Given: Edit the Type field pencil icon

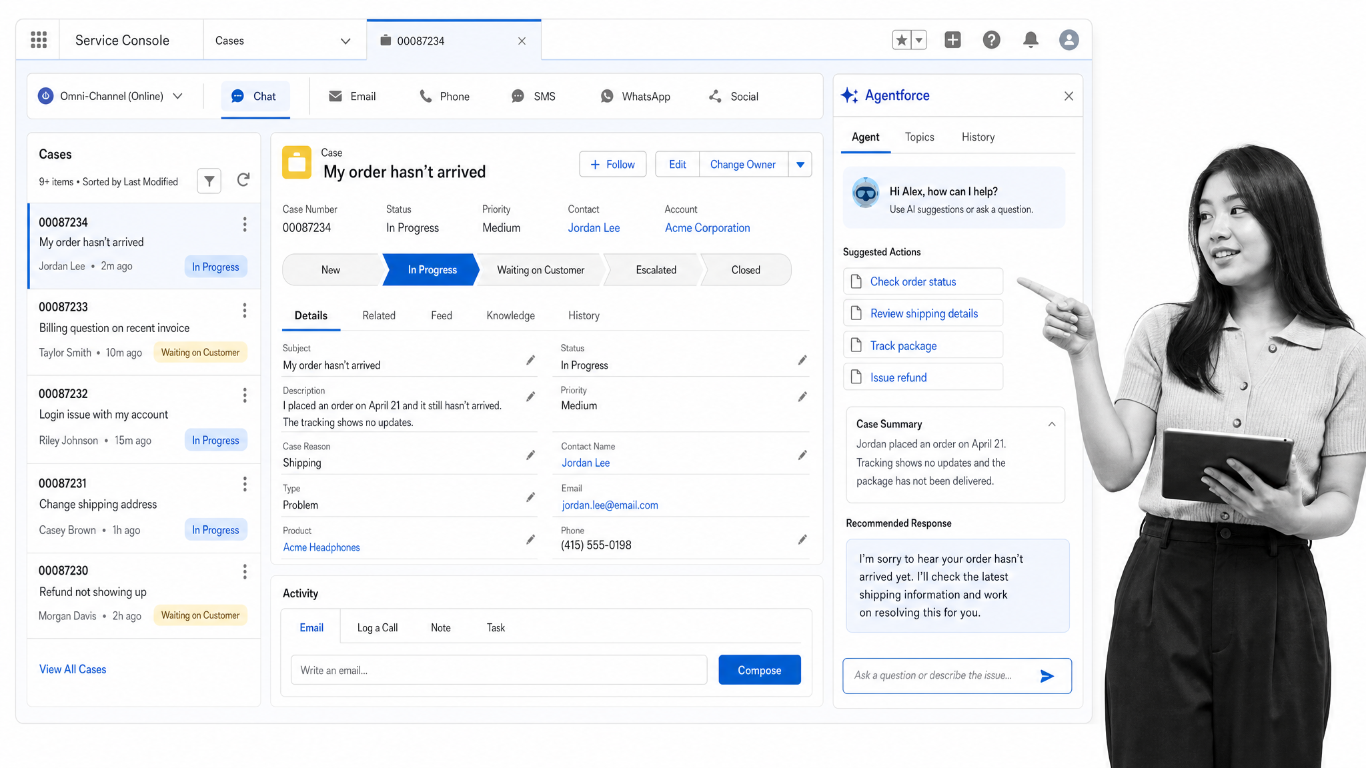Looking at the screenshot, I should coord(530,497).
